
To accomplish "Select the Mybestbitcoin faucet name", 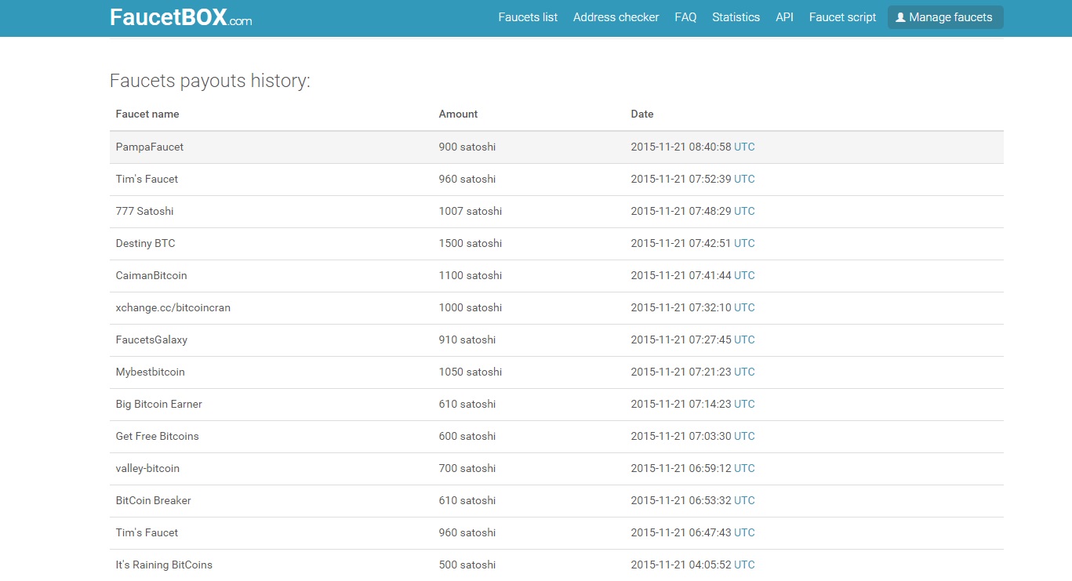I will pyautogui.click(x=150, y=372).
